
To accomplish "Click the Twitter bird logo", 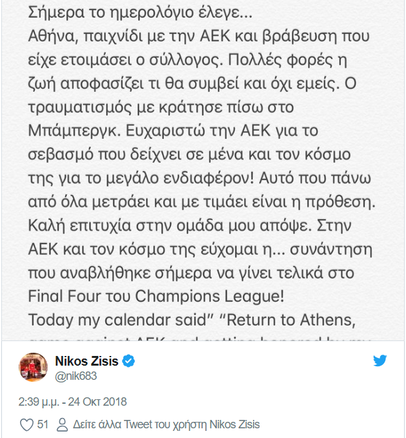I will pos(380,360).
